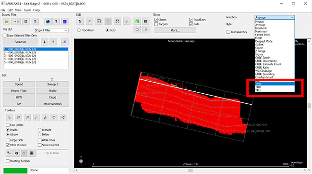Click the yellow lightning bolt edit icon
This screenshot has width=312, height=174.
click(x=90, y=21)
